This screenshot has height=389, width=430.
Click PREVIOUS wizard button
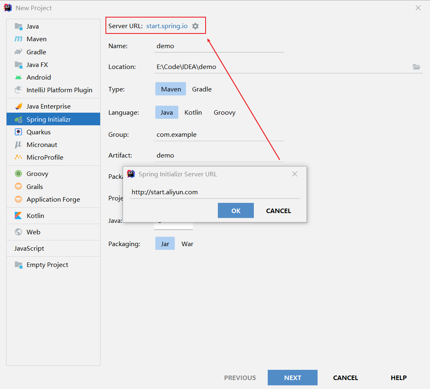(240, 378)
